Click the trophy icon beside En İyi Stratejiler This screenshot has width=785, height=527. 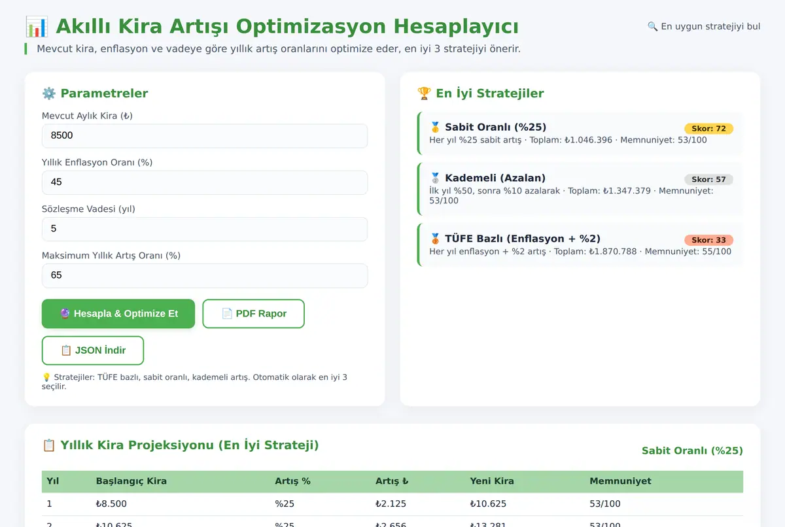[424, 93]
